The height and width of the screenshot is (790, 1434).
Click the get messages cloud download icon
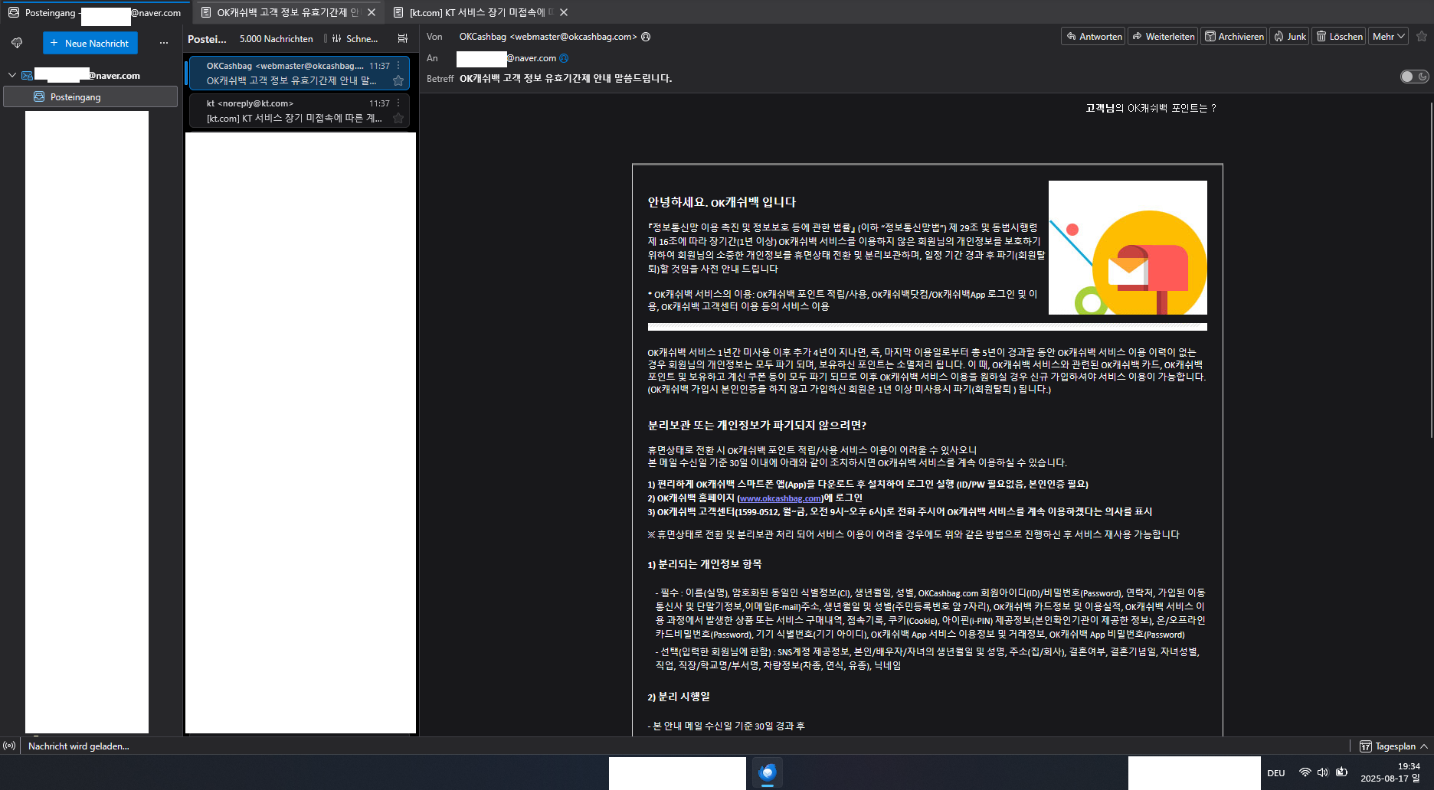click(x=17, y=43)
